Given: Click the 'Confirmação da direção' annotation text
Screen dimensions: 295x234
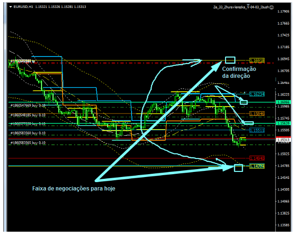Looking at the screenshot, I should (239, 72).
